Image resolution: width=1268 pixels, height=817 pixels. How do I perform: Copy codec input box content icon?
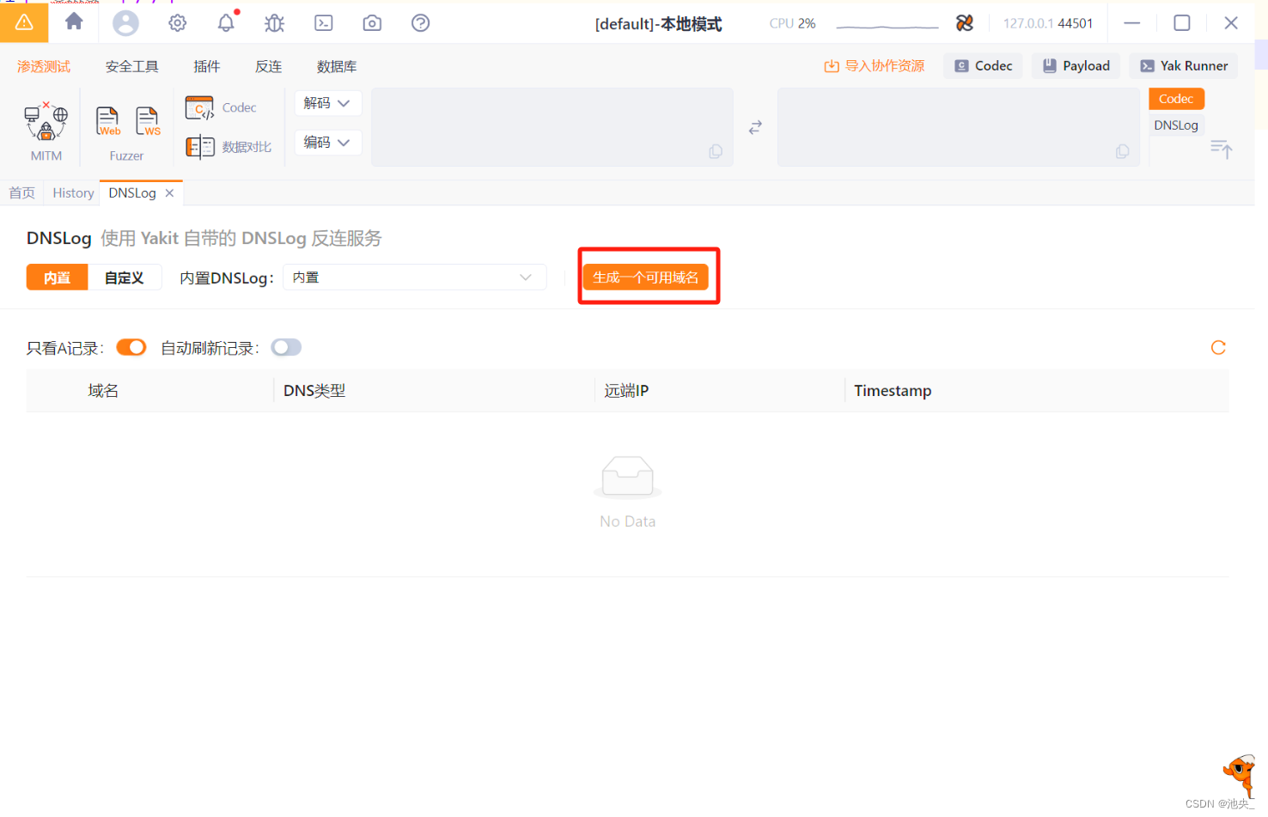tap(716, 152)
